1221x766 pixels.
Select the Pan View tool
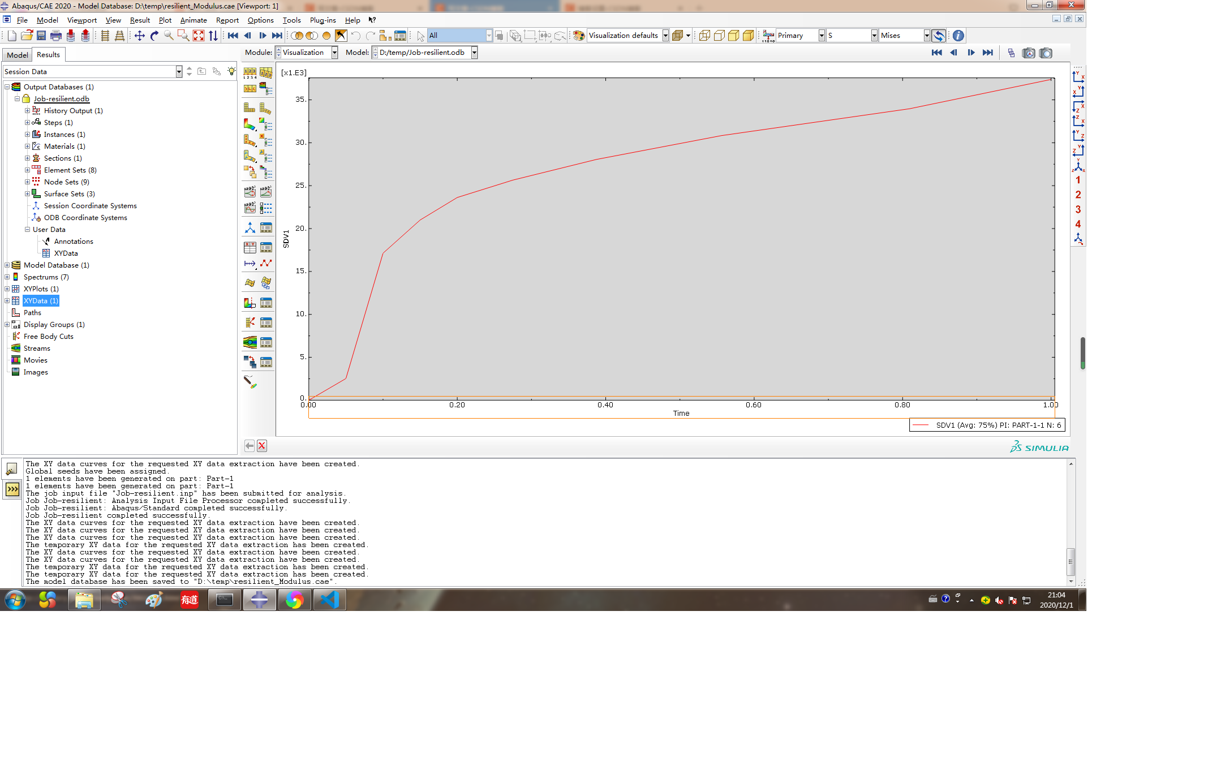tap(139, 35)
